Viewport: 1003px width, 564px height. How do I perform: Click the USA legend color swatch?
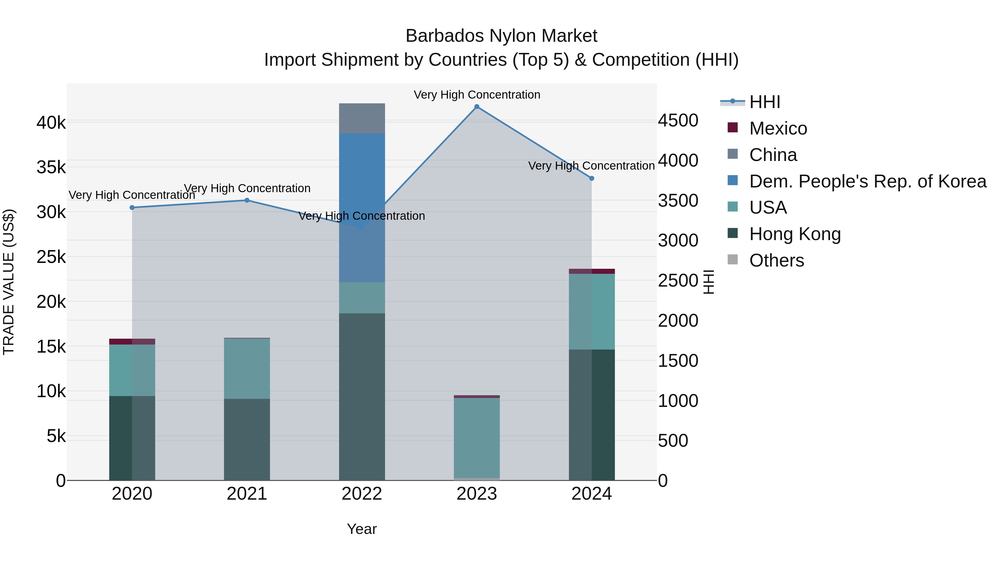(732, 206)
